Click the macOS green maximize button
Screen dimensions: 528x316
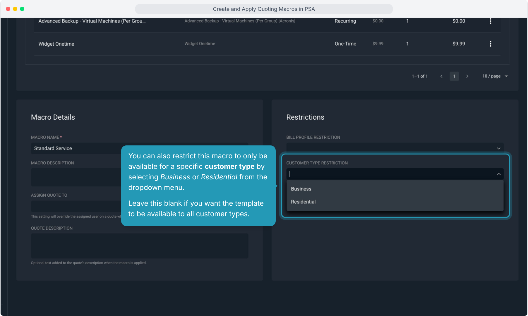(22, 9)
